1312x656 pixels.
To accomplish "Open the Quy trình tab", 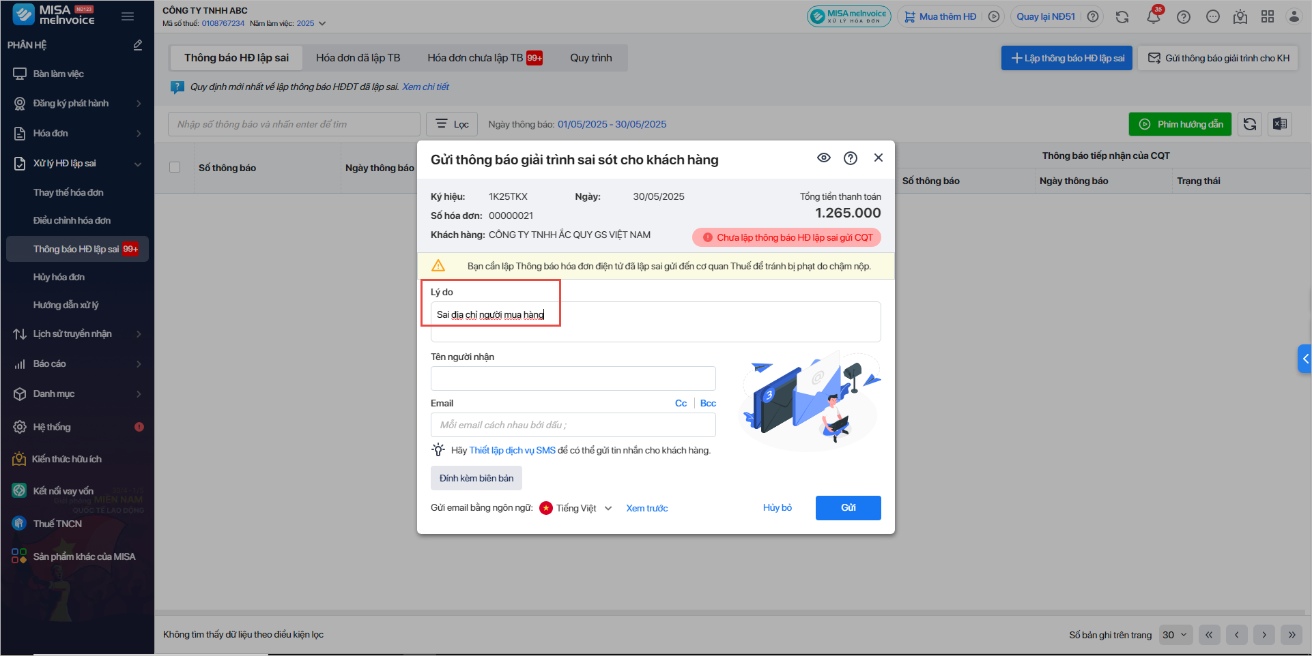I will click(x=590, y=58).
